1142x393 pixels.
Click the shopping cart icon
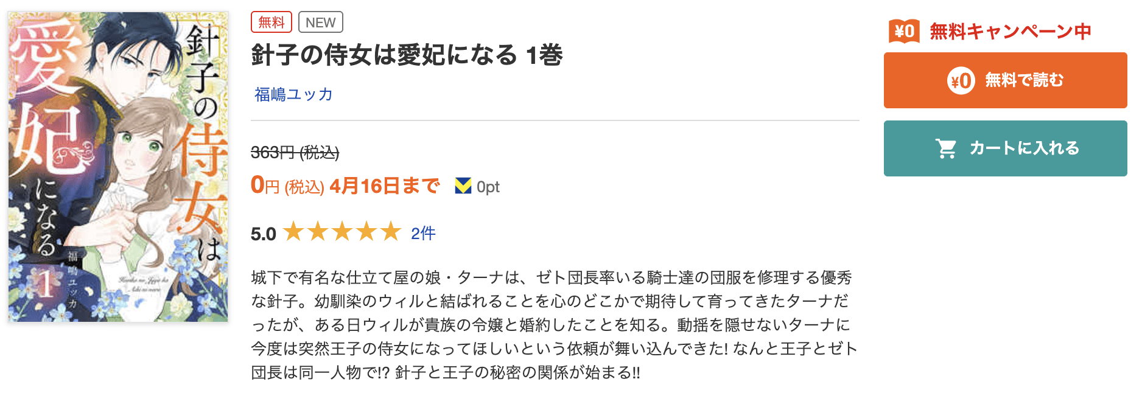946,148
